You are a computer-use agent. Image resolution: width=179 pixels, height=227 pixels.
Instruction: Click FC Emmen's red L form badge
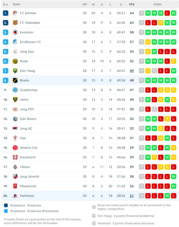click(x=167, y=13)
